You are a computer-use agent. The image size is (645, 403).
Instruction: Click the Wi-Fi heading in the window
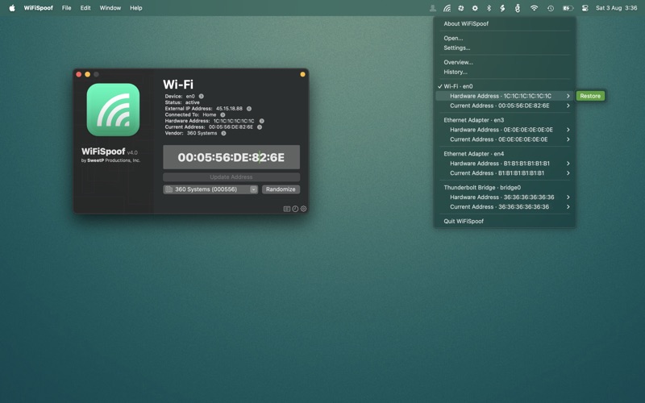178,85
